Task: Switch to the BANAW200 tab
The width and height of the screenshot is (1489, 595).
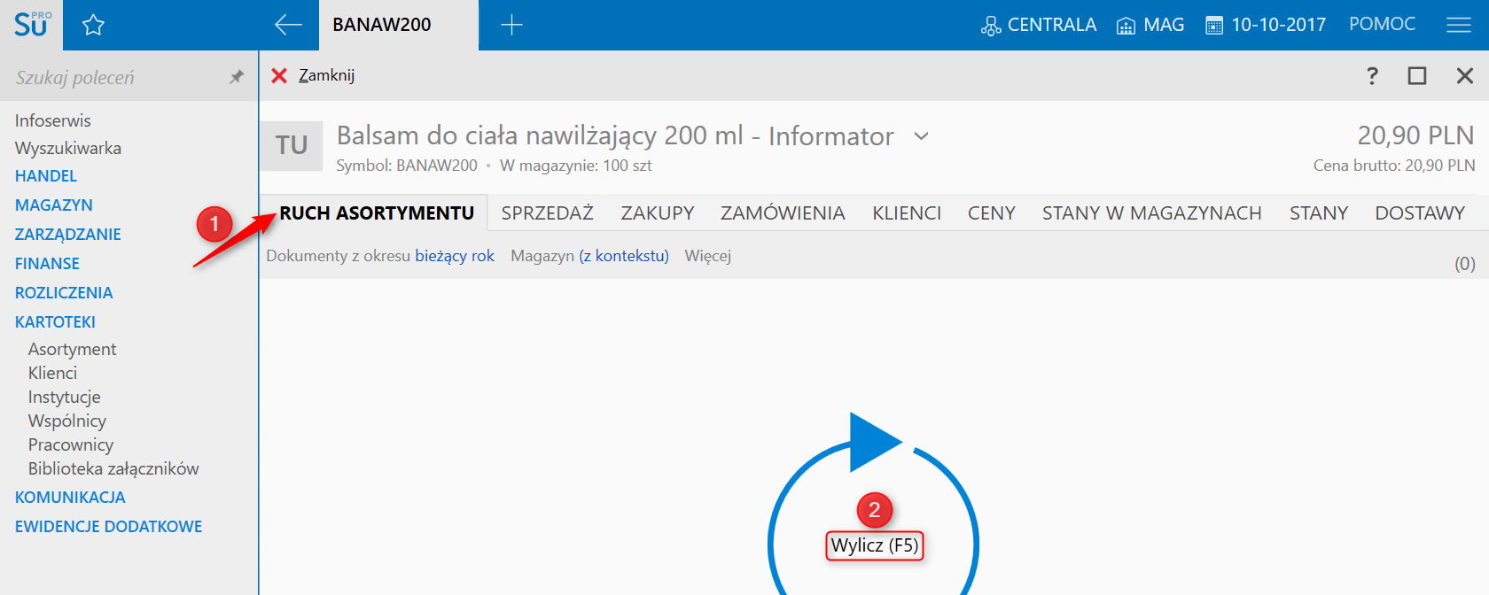Action: [x=382, y=25]
